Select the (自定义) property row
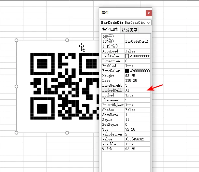 point(126,46)
